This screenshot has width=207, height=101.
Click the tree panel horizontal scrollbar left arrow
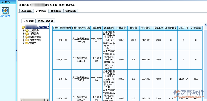(22, 100)
